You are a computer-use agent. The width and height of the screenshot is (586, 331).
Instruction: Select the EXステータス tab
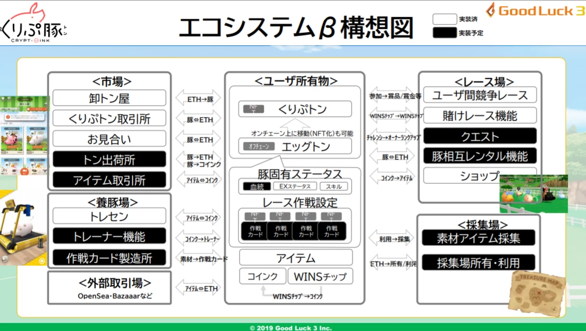pyautogui.click(x=295, y=187)
